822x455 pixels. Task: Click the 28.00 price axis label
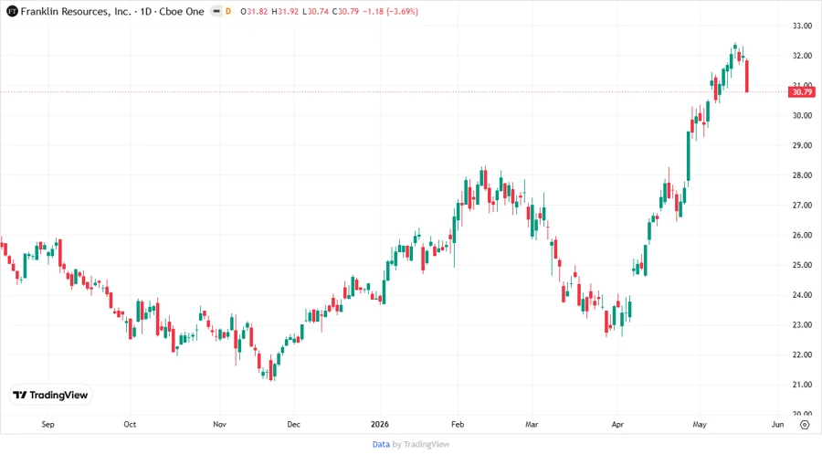click(x=802, y=175)
